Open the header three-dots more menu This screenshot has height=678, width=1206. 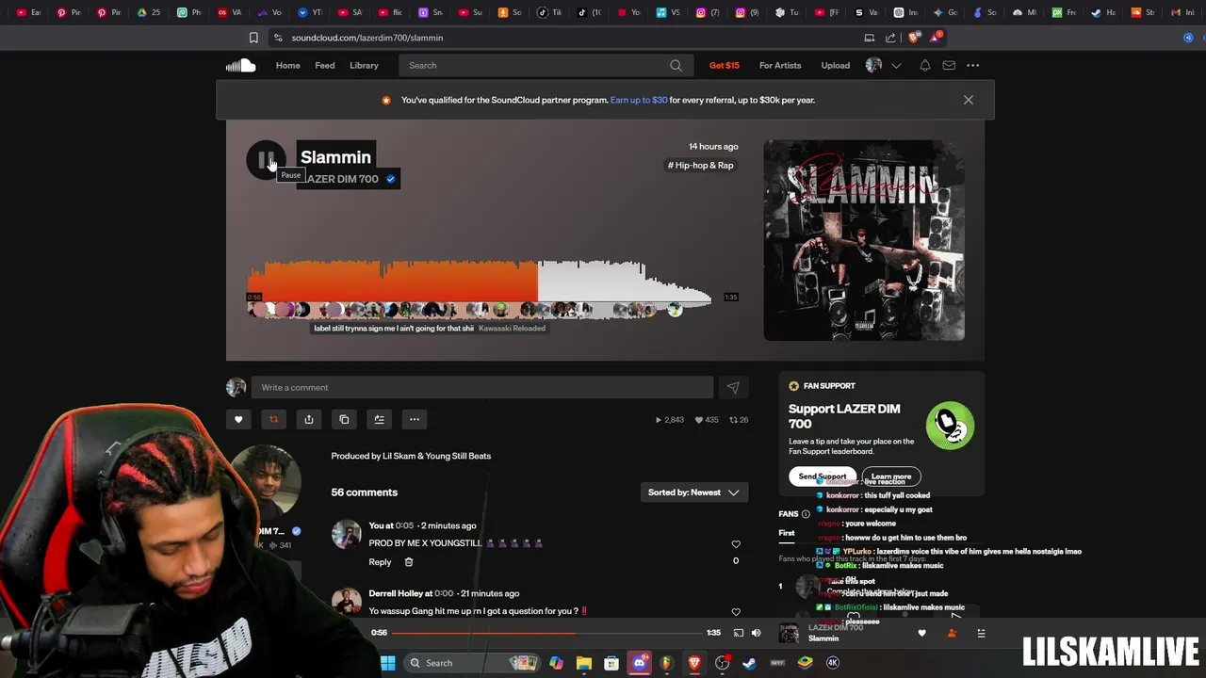coord(973,65)
